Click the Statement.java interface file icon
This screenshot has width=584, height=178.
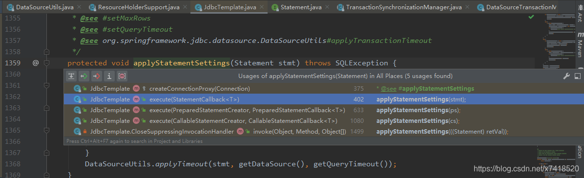point(275,7)
